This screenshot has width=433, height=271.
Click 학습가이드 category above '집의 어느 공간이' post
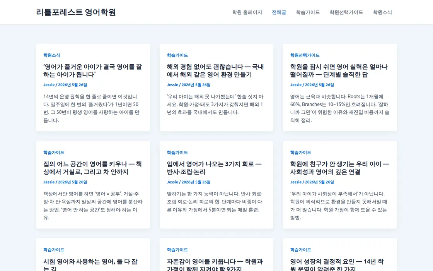click(x=54, y=153)
